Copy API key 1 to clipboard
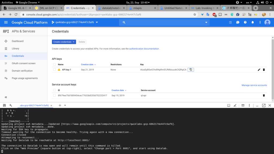Viewport: 274px width, 154px height. point(191,70)
